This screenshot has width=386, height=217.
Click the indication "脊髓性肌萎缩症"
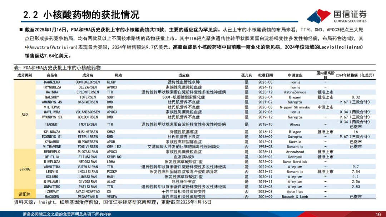pos(184,132)
